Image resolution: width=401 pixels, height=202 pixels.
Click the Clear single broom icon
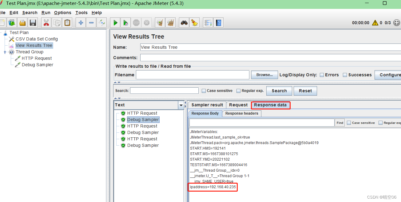tap(160, 23)
